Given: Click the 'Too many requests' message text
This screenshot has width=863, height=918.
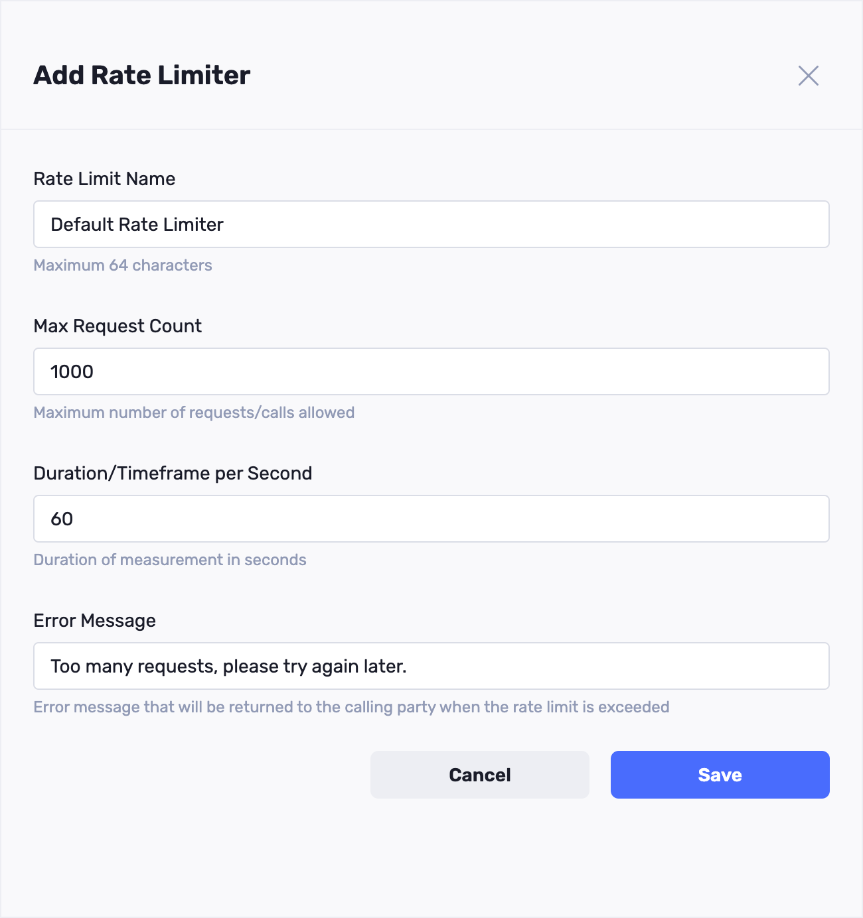Looking at the screenshot, I should 228,667.
